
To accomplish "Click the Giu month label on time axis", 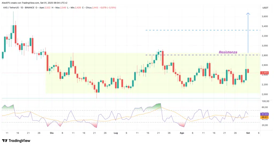I will click(52, 133).
